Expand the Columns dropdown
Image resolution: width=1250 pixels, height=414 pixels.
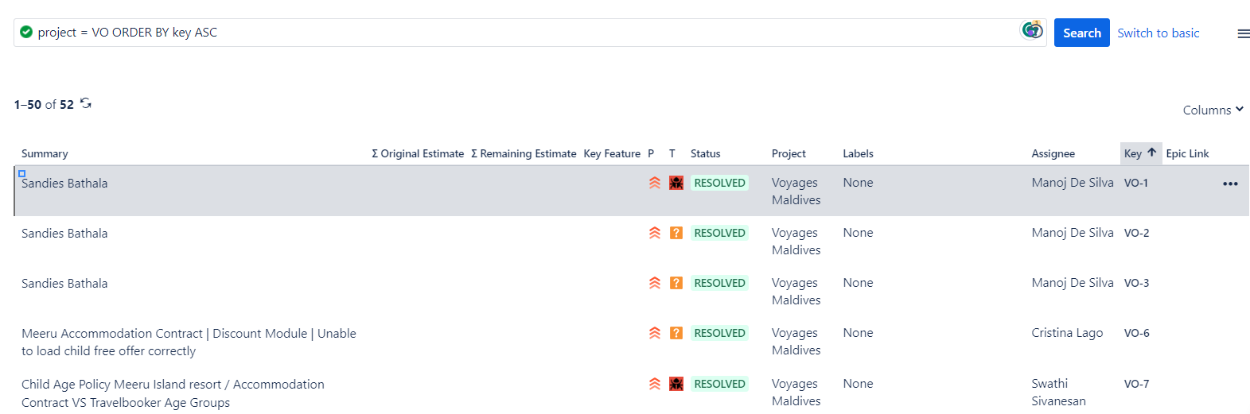[1213, 110]
